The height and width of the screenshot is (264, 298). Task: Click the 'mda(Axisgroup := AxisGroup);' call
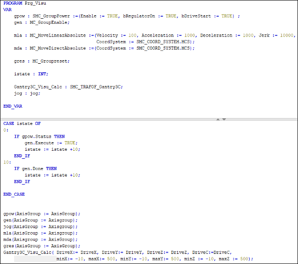[41, 240]
